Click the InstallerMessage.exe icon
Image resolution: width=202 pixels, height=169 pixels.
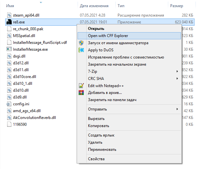(x=9, y=49)
